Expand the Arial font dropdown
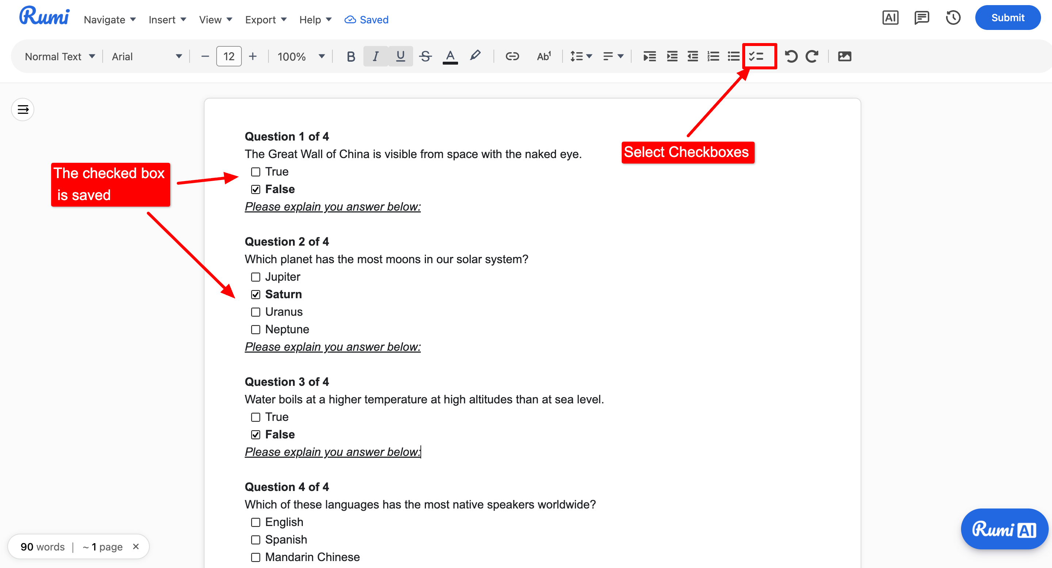Screen dimensions: 1052x568 pos(146,56)
